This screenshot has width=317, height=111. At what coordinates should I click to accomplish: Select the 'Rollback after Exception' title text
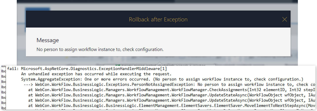click(158, 19)
